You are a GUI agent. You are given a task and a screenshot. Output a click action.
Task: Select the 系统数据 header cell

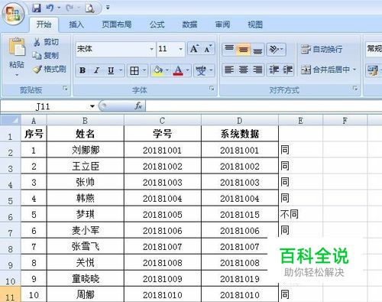[x=239, y=134]
